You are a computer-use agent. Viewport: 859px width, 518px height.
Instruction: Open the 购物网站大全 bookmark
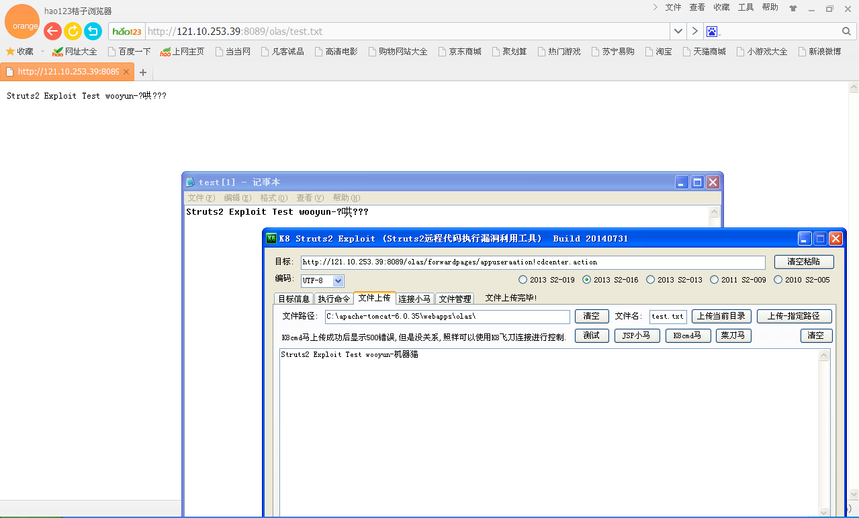click(398, 52)
